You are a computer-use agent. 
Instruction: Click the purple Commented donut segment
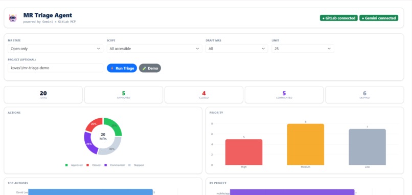pos(88,144)
